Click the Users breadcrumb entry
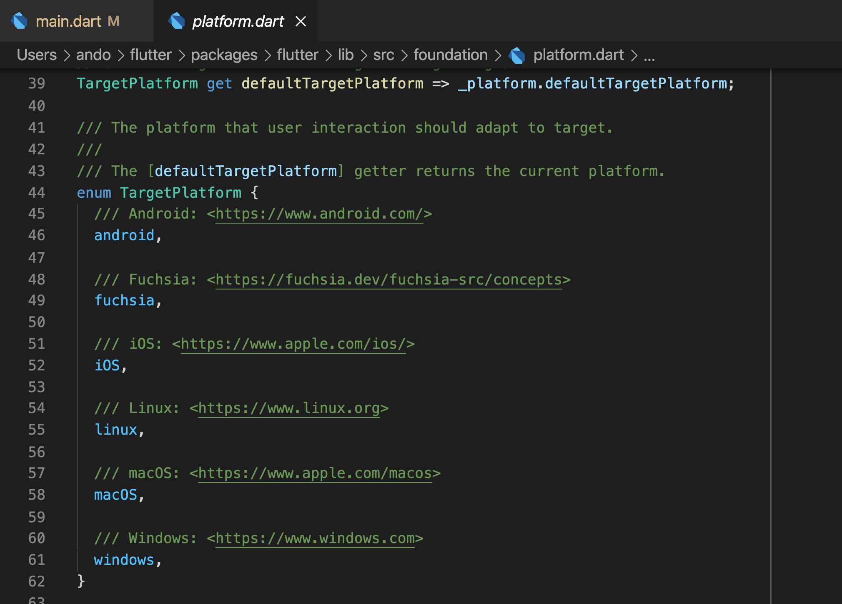This screenshot has width=842, height=604. tap(36, 55)
